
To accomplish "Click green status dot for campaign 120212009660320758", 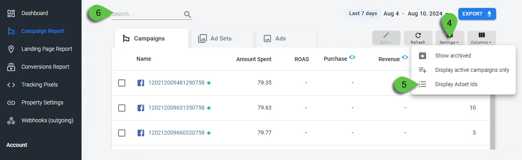I will 209,133.
